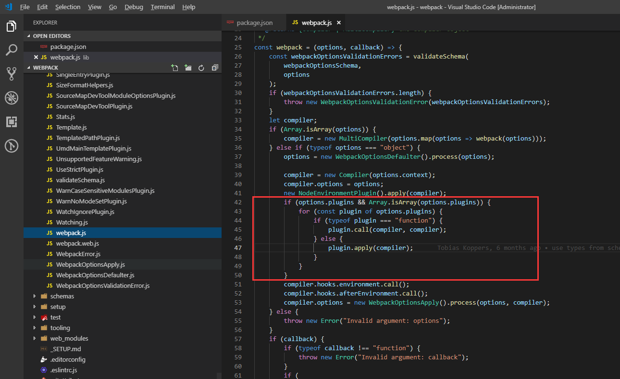Image resolution: width=620 pixels, height=379 pixels.
Task: Click the New Folder icon in WEBPACK header
Action: click(x=188, y=68)
